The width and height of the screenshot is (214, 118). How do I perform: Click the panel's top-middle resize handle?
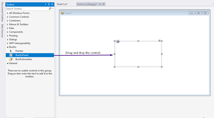[x=138, y=41]
